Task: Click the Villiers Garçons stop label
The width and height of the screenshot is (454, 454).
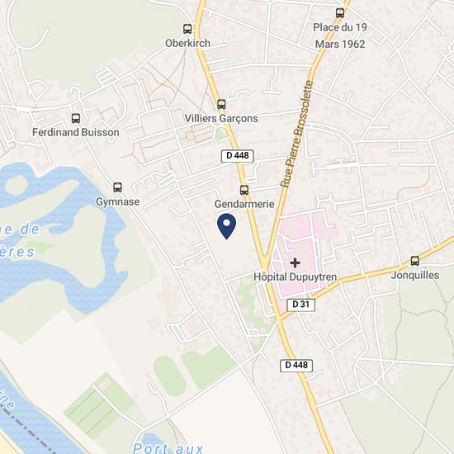Action: point(221,118)
